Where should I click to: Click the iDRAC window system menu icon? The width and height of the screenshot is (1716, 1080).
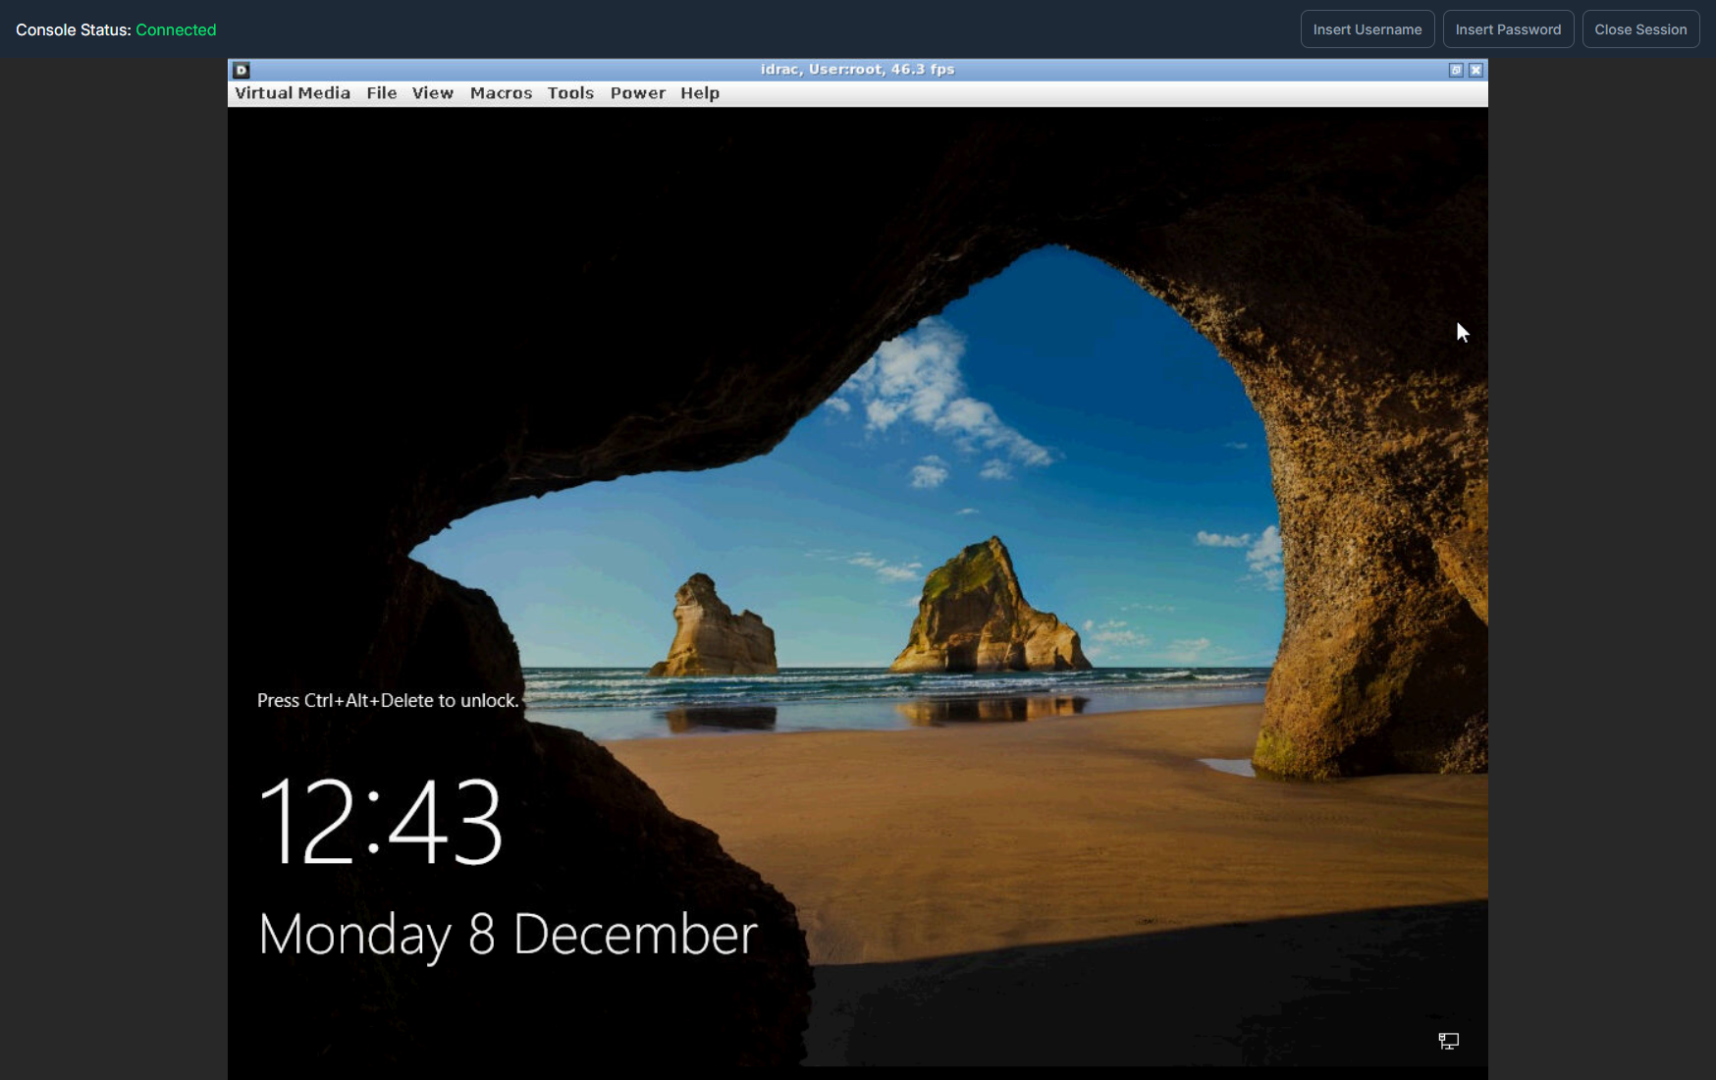241,70
